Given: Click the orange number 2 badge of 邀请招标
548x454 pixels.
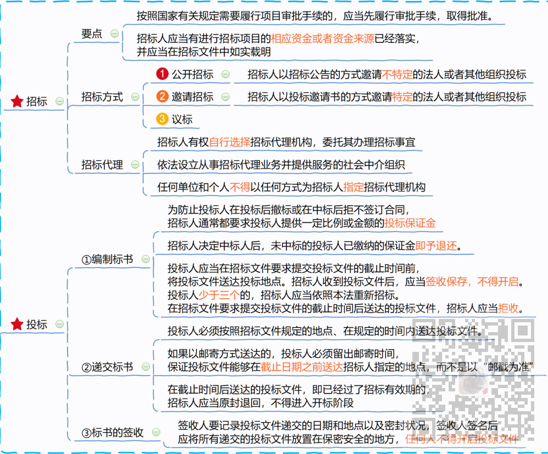Looking at the screenshot, I should point(162,97).
